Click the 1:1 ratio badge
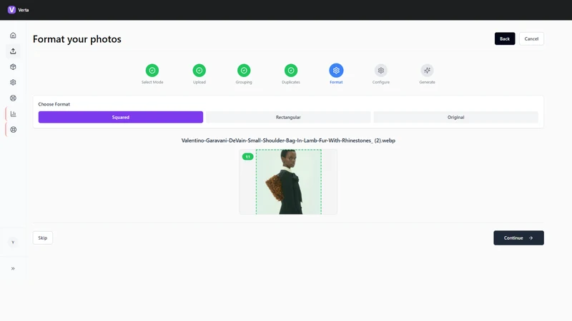 pos(247,156)
